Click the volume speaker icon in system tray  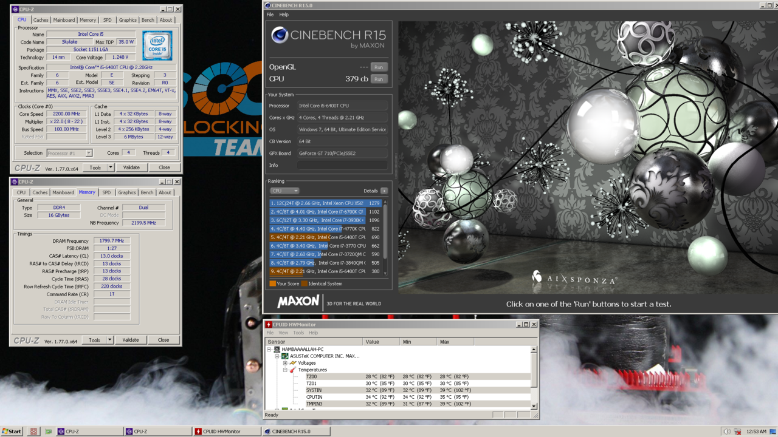[x=726, y=432]
